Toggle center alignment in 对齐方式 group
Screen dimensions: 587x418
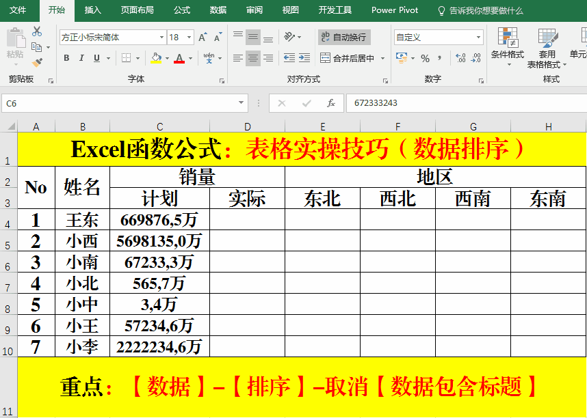coord(252,58)
